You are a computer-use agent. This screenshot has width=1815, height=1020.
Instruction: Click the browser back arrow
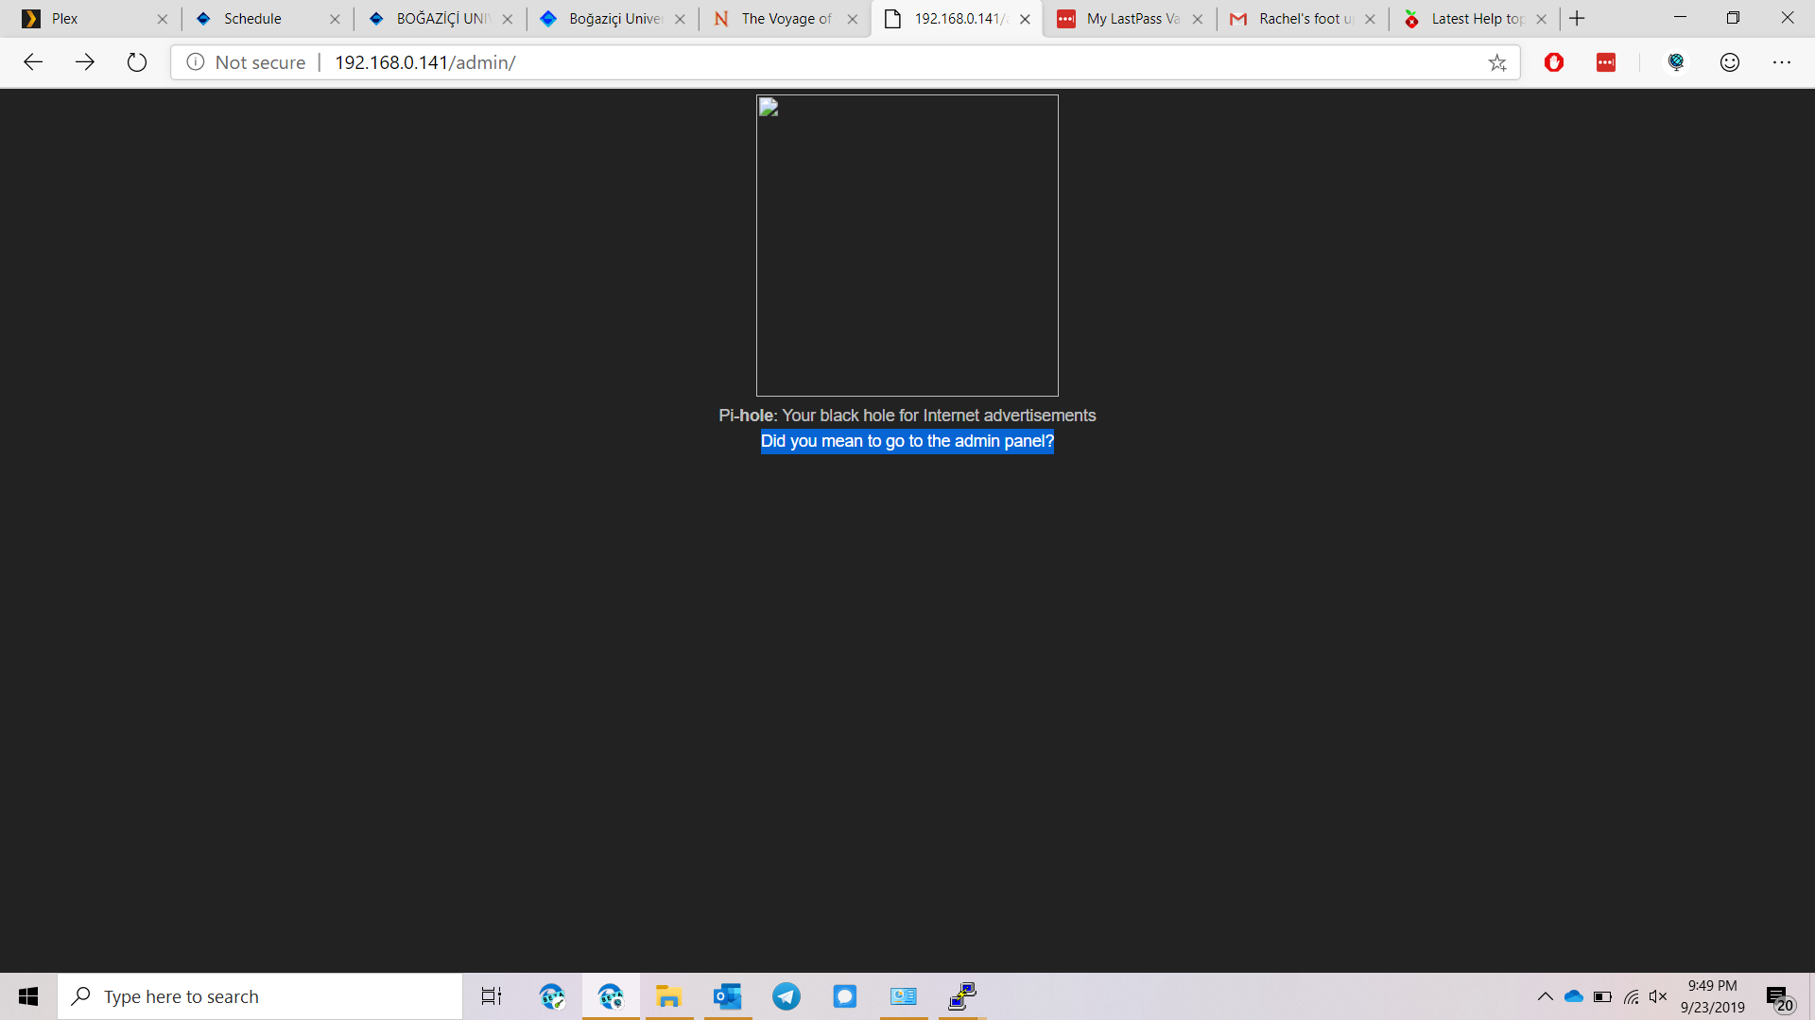[33, 62]
